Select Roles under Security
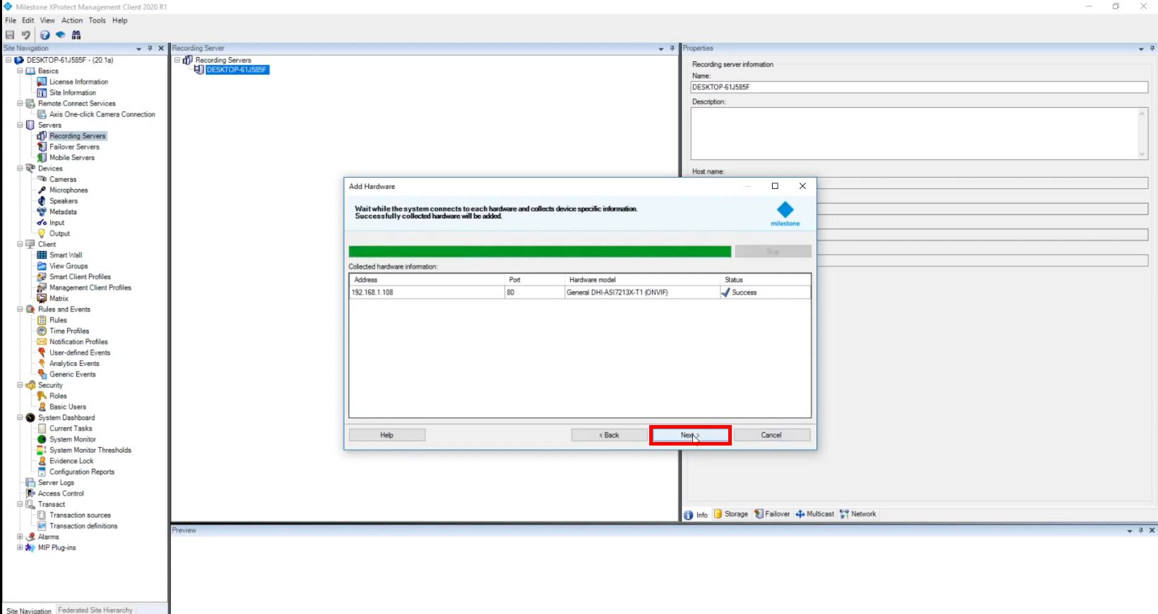 [58, 396]
